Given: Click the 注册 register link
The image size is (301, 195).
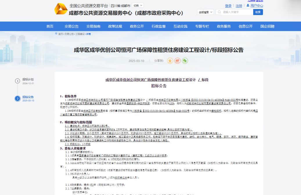Looking at the screenshot, I should click(x=239, y=6).
